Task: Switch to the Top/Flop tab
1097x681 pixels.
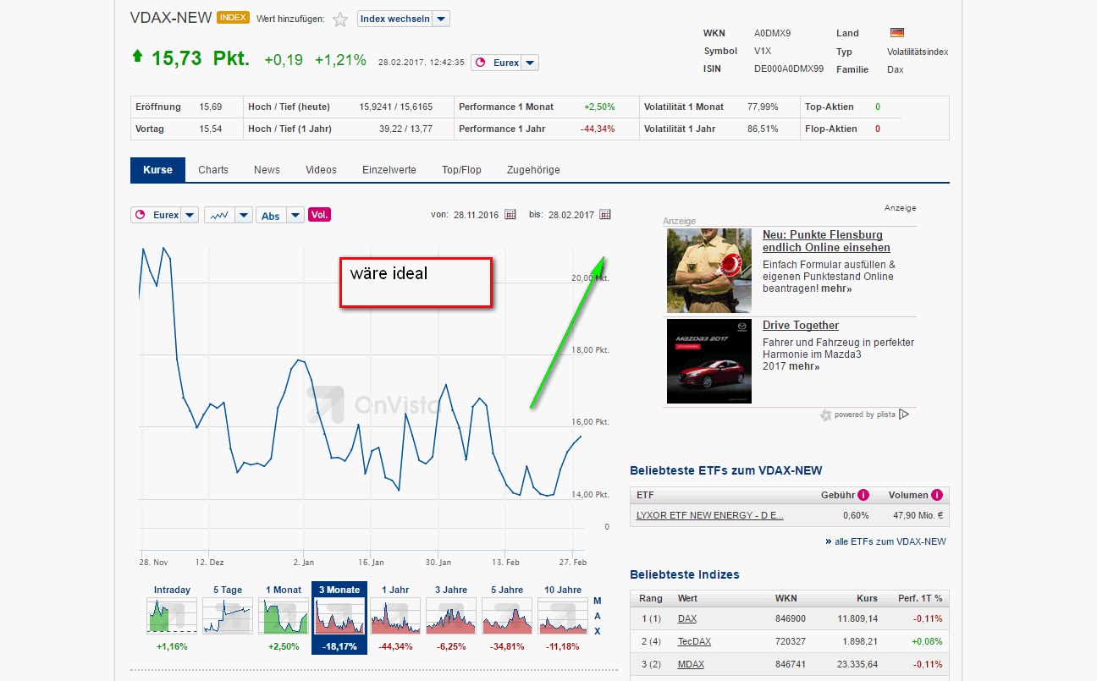Action: tap(461, 170)
